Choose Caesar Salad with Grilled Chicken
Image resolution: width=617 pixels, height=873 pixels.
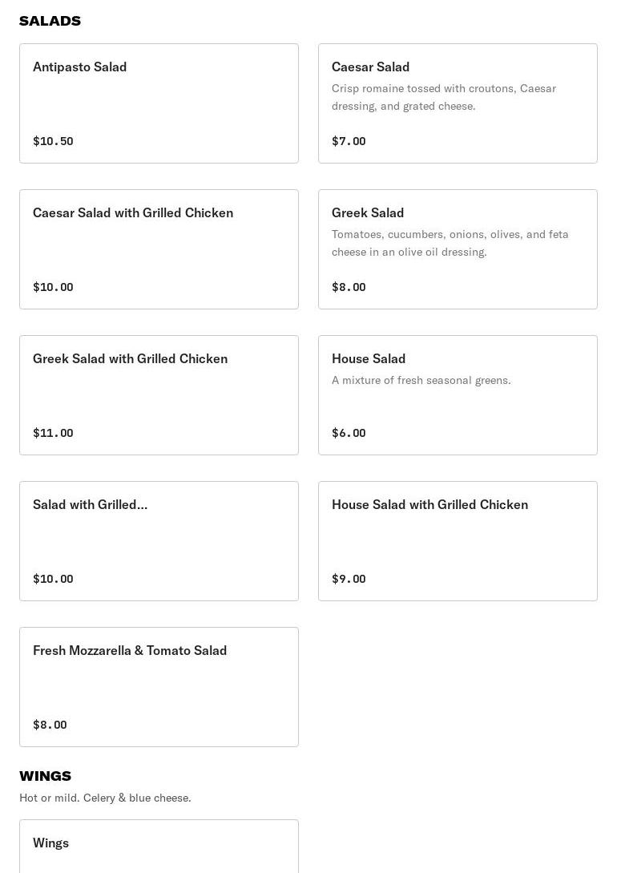click(133, 213)
